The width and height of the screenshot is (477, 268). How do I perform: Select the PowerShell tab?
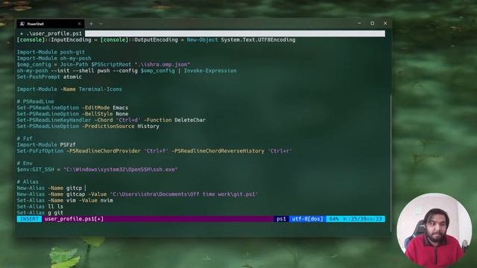pyautogui.click(x=51, y=24)
